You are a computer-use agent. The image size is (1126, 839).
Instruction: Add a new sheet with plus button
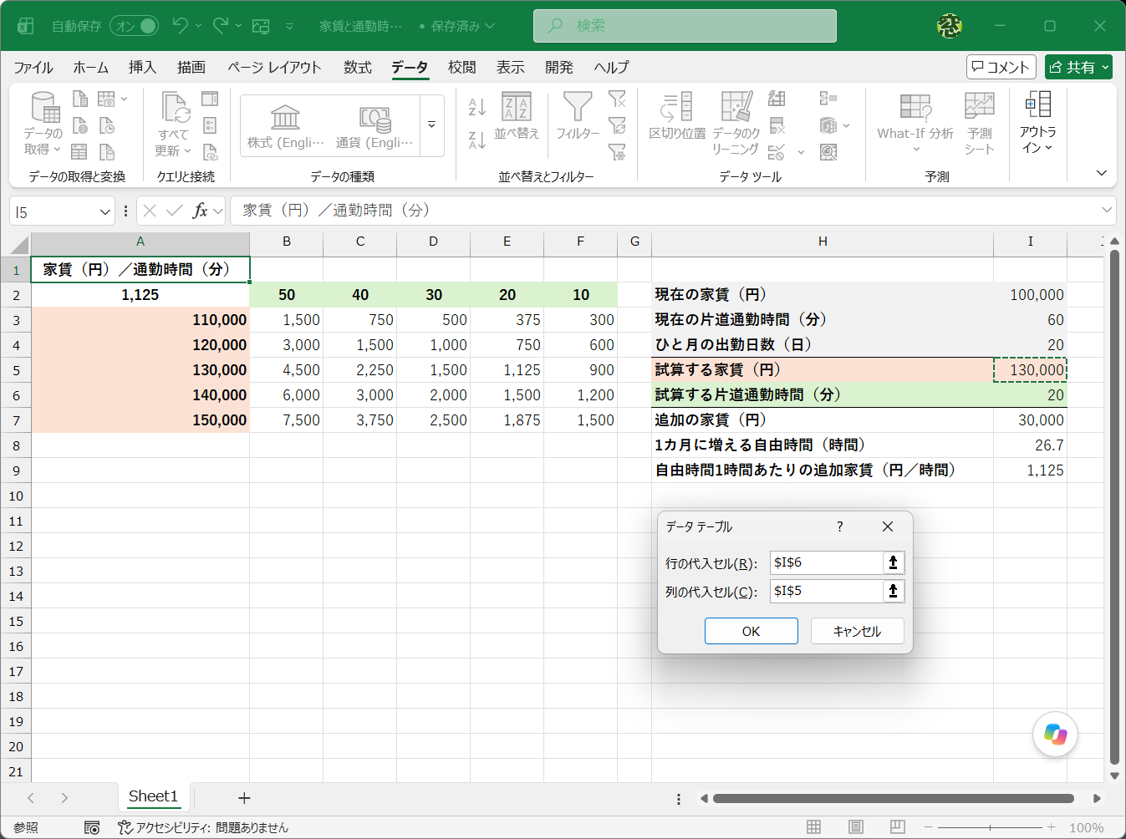(x=244, y=798)
